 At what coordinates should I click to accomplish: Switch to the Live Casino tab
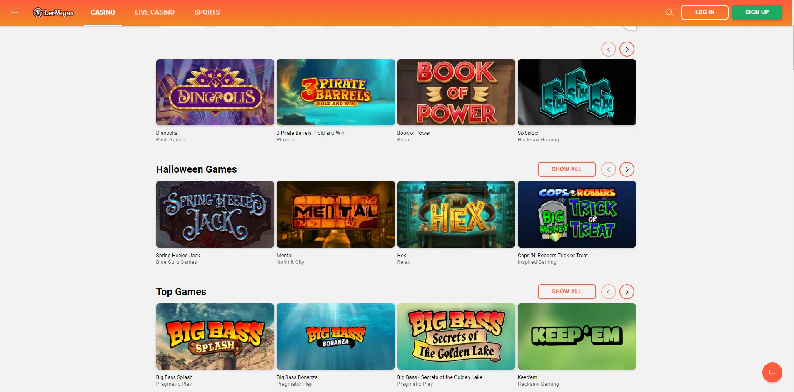pos(155,12)
